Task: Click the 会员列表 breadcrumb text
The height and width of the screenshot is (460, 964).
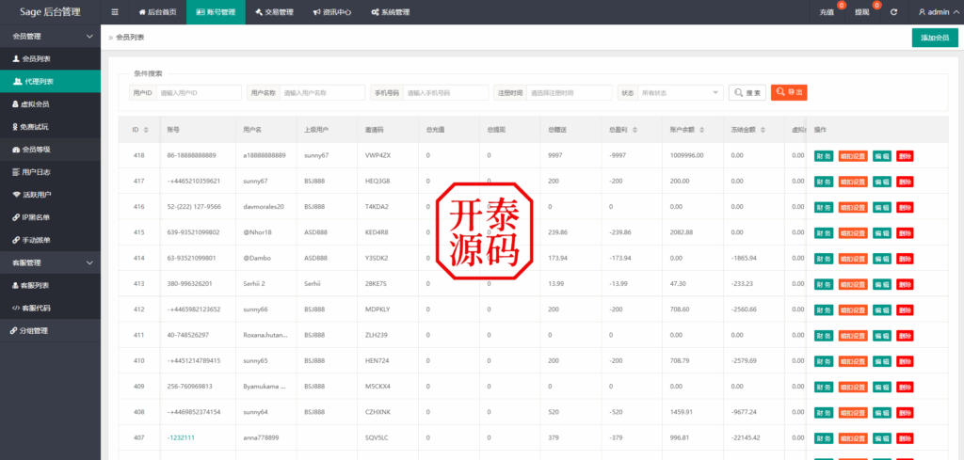Action: pos(130,38)
